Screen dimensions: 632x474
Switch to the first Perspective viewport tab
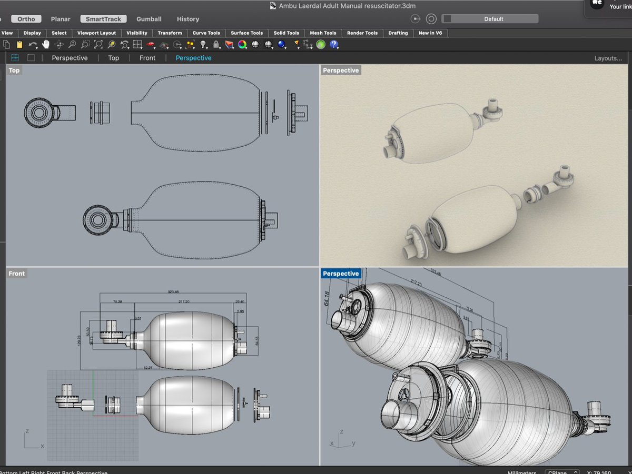[x=70, y=58]
